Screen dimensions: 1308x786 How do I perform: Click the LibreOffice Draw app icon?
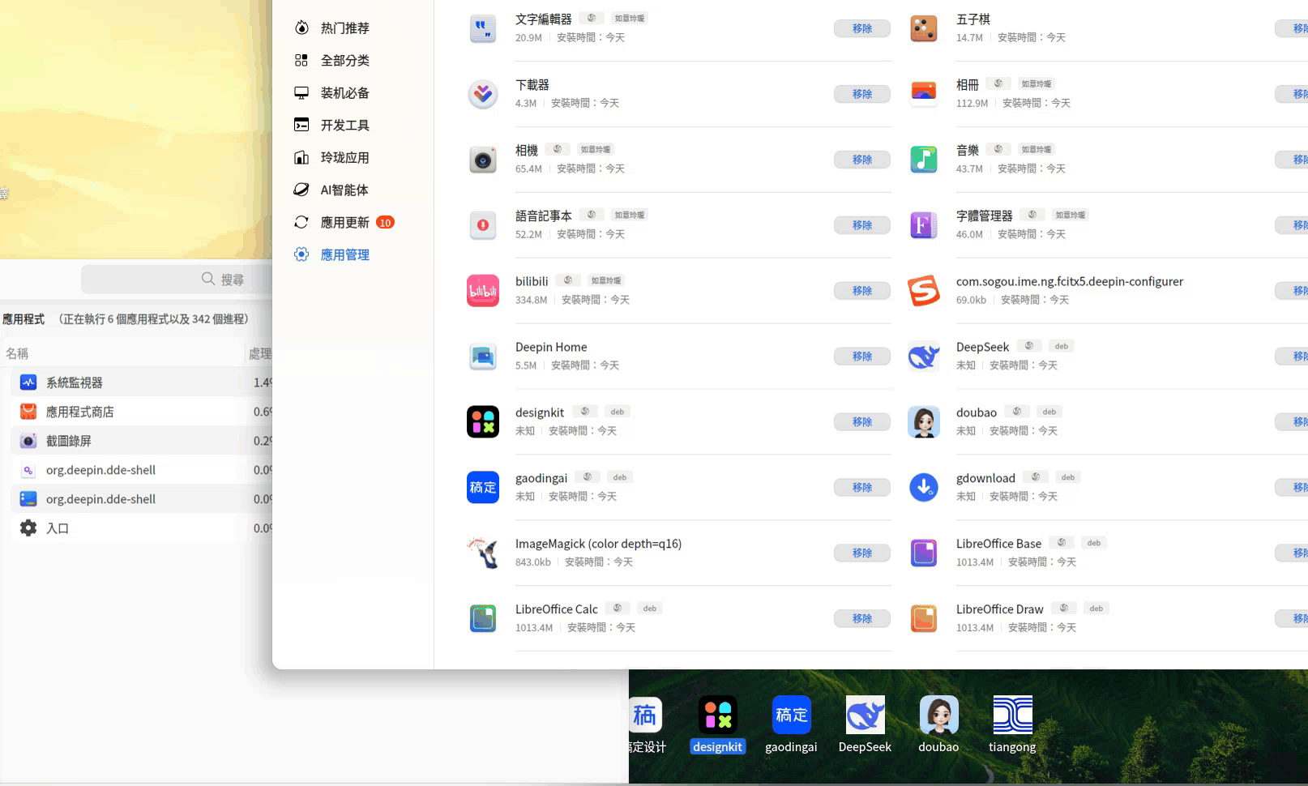point(924,618)
